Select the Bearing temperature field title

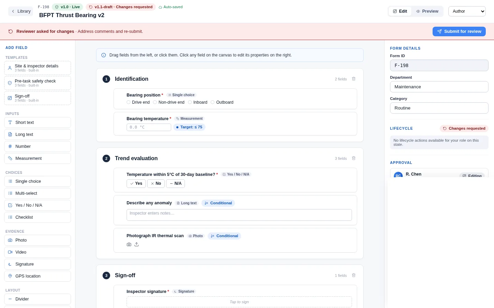click(x=148, y=119)
